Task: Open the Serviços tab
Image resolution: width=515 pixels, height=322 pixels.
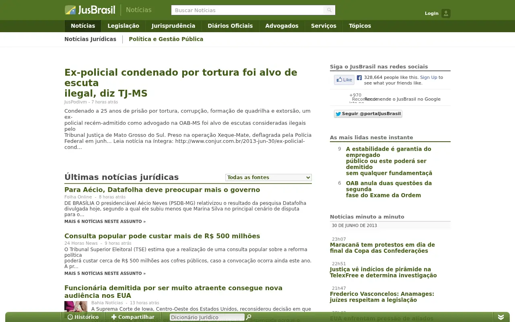Action: click(x=323, y=26)
